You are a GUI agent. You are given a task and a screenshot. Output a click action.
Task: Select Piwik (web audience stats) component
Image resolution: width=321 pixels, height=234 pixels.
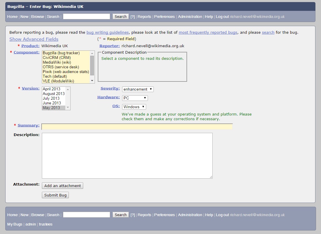(x=66, y=72)
